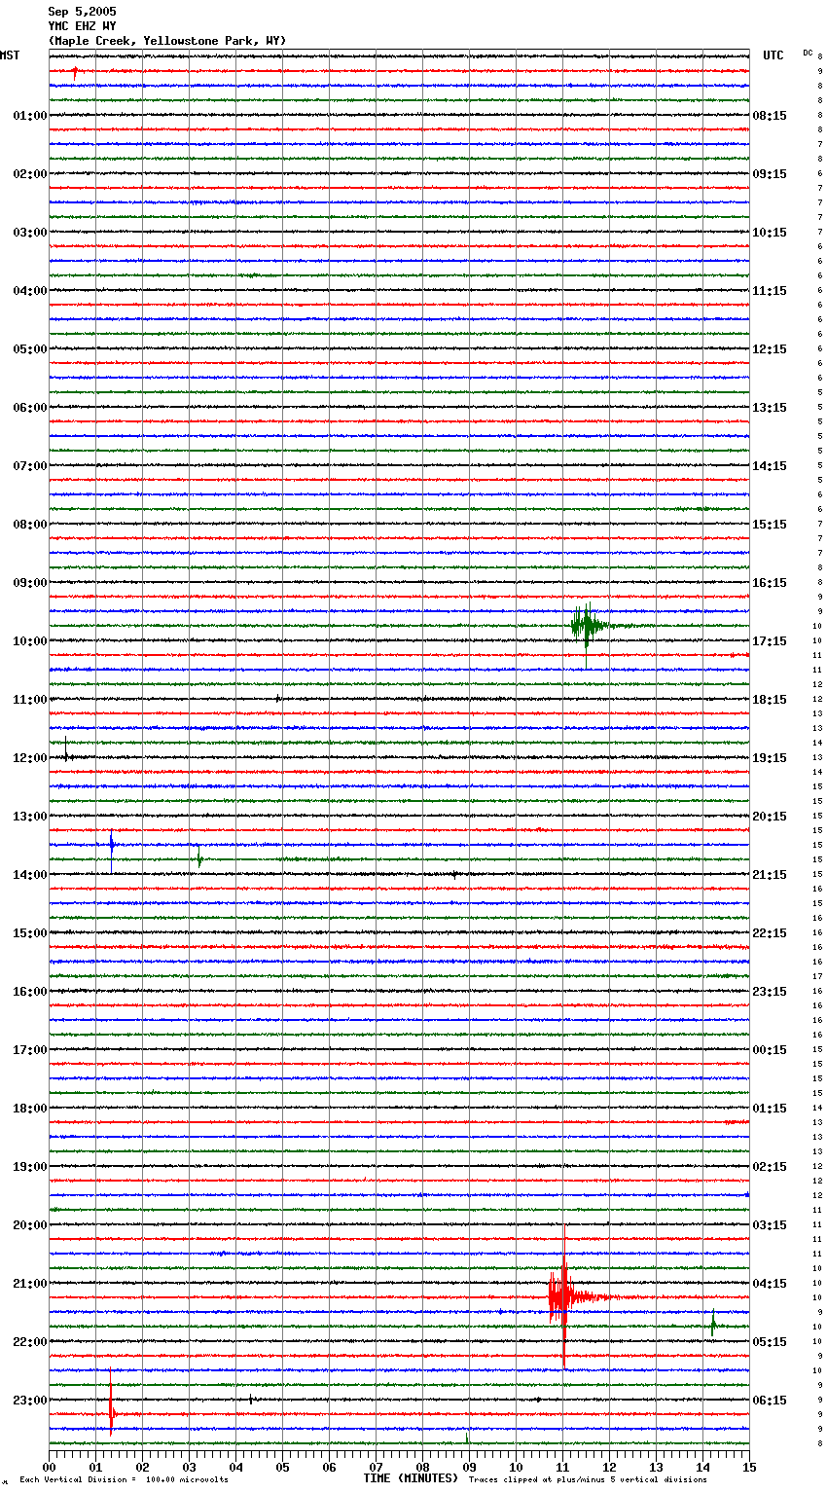
Task: Click the Each Vertical Division 100.00 microvolts note
Action: pos(125,1480)
